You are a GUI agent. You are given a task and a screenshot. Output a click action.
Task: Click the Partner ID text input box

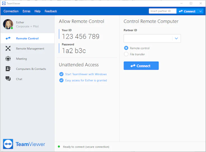point(148,38)
